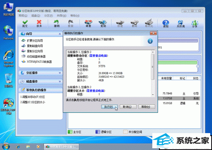Click the Windows Start orb
The image size is (212, 150).
coord(6,146)
